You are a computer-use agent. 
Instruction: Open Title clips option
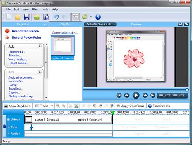[15, 55]
